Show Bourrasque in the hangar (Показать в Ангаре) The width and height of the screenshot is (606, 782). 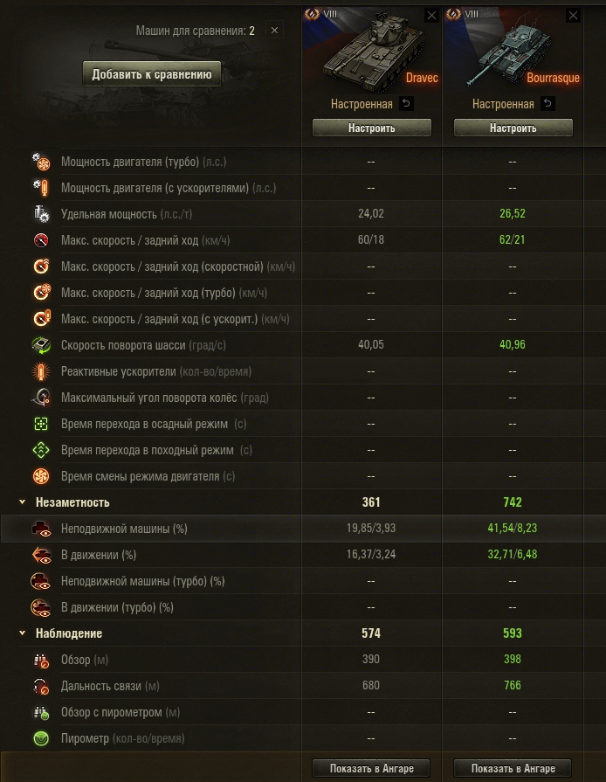[513, 769]
